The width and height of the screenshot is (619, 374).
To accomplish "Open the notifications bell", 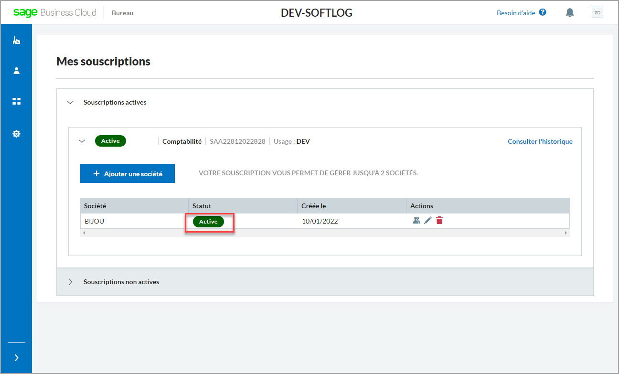I will coord(569,13).
